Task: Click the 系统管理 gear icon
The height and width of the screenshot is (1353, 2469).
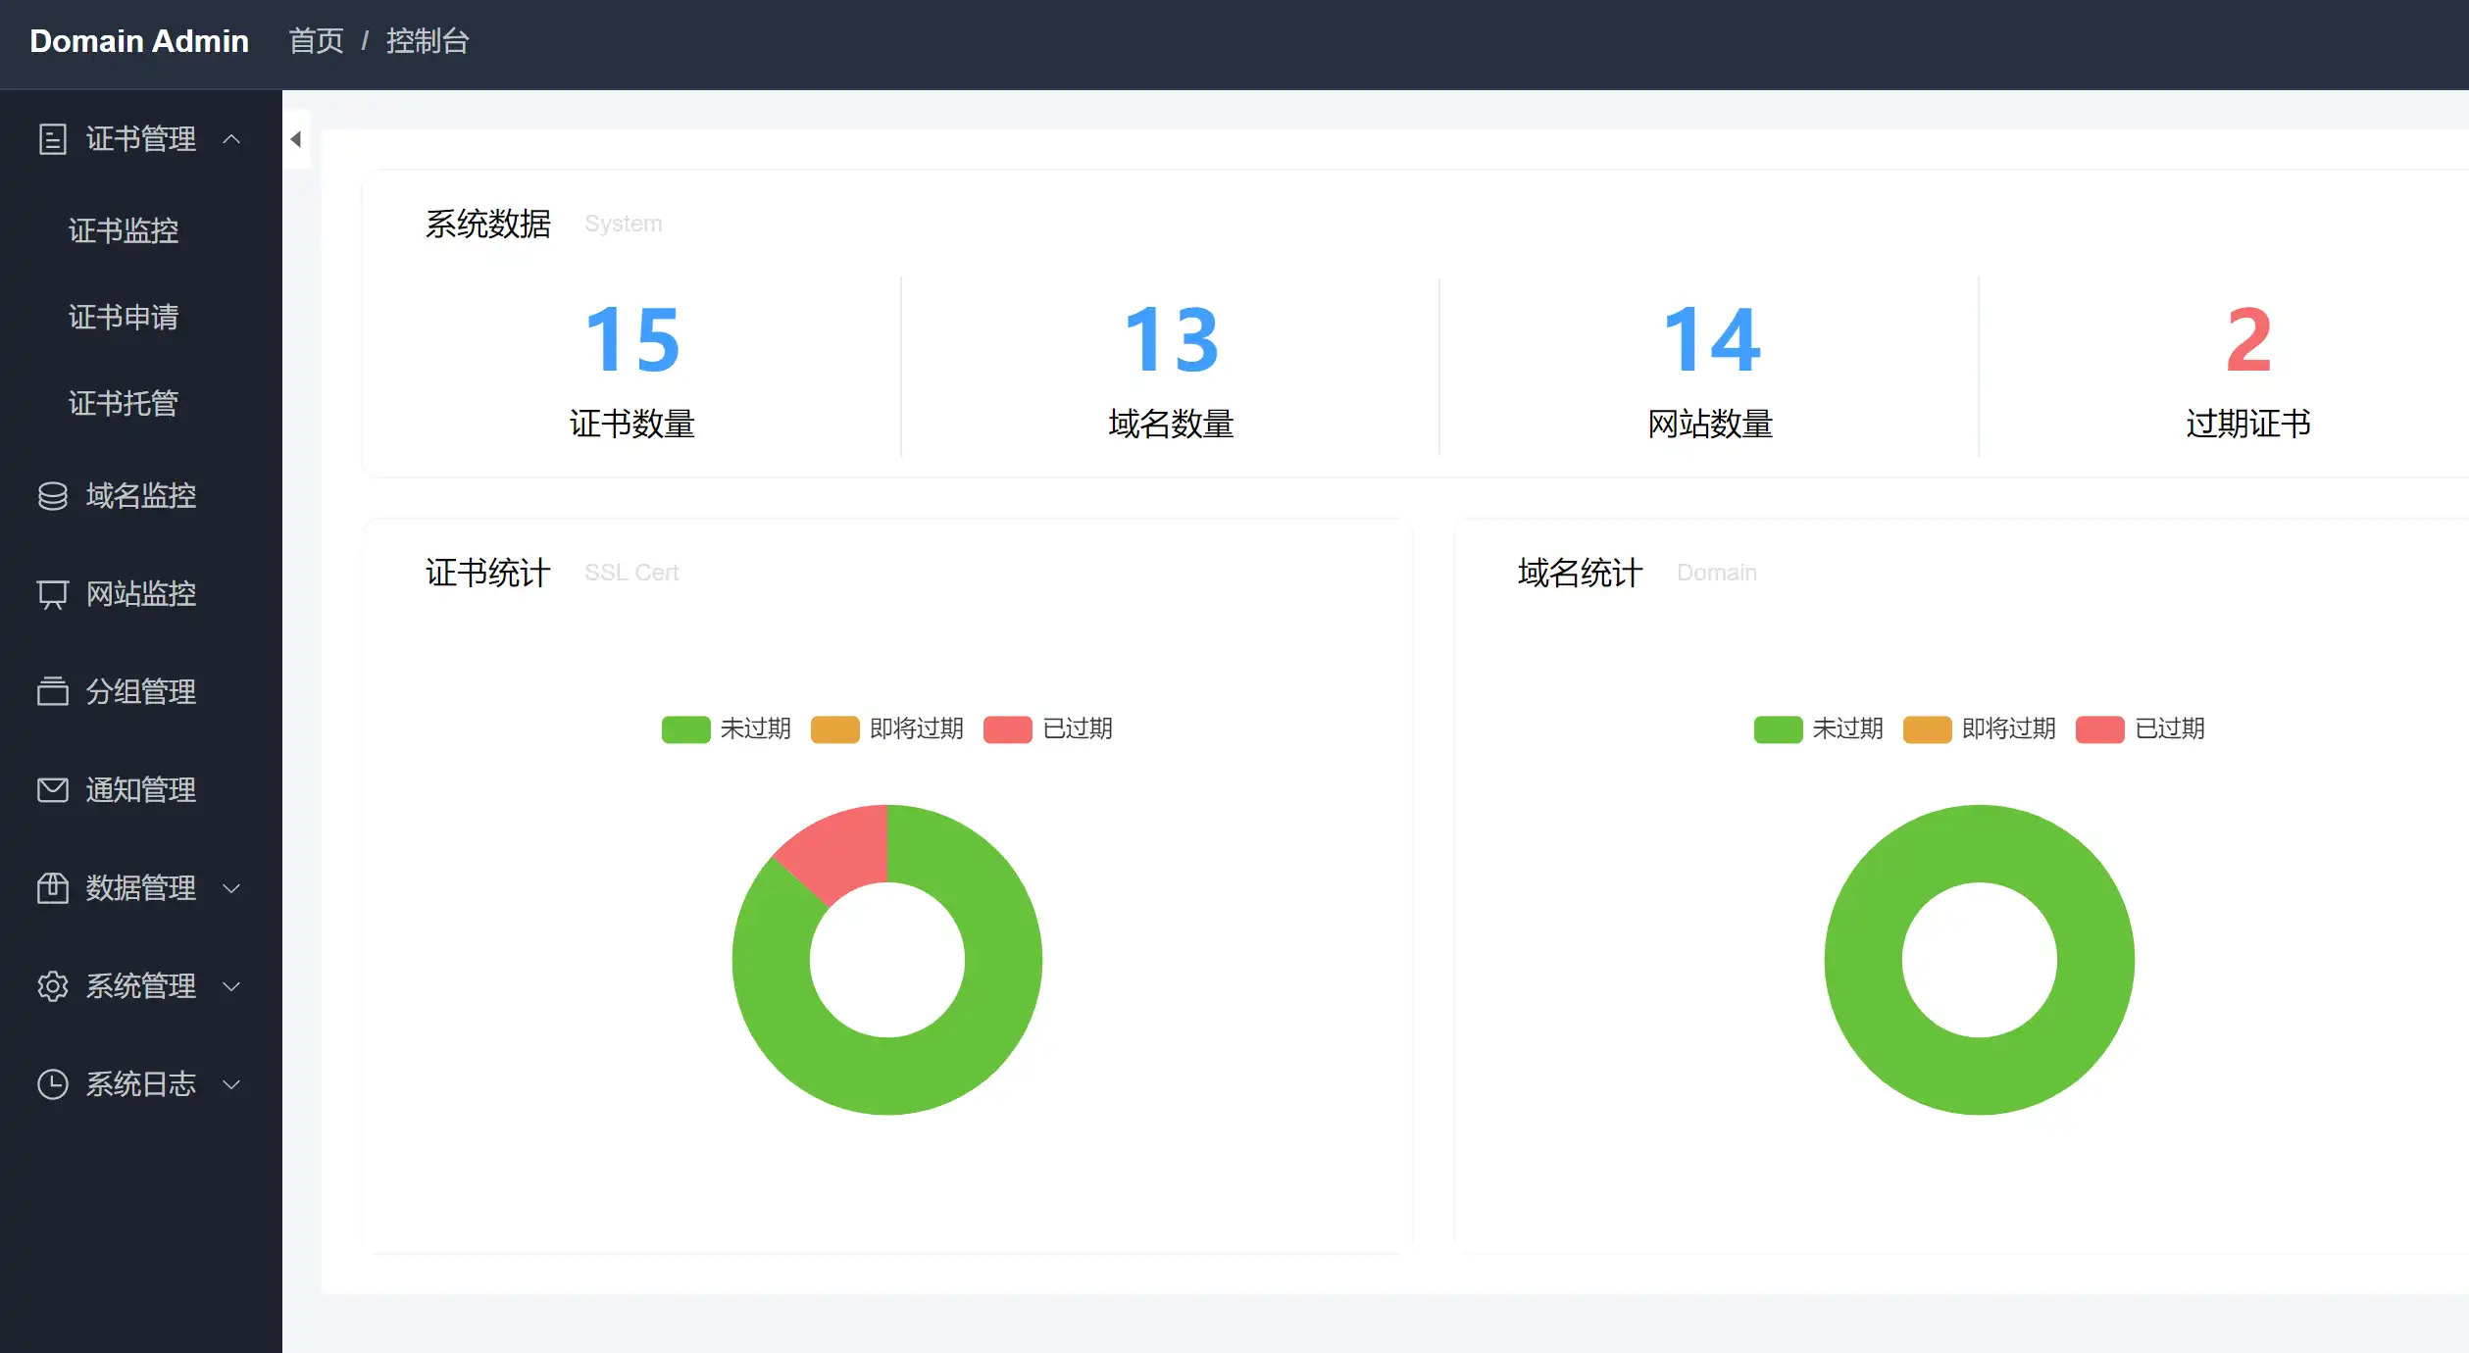Action: [52, 985]
